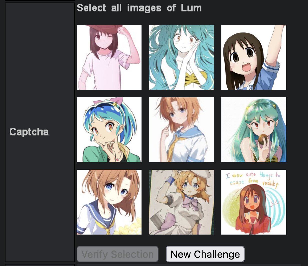Request a New Challenge

205,254
